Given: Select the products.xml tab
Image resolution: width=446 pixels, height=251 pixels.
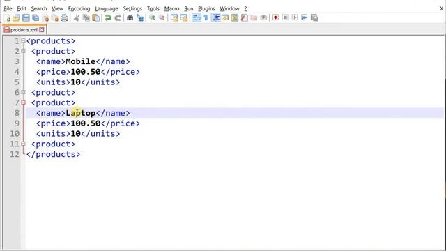Looking at the screenshot, I should 24,30.
